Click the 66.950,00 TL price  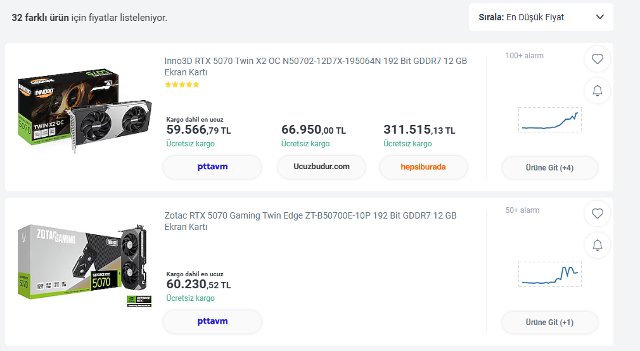[314, 130]
